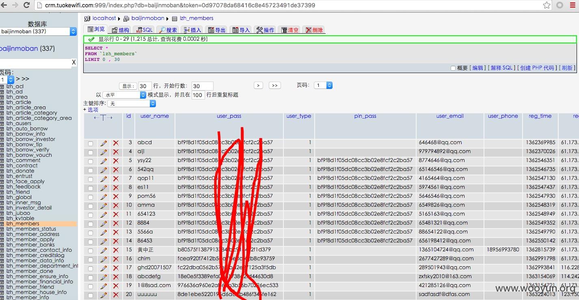Click 创建 PHP 代码 link
579x300 pixels.
click(537, 68)
